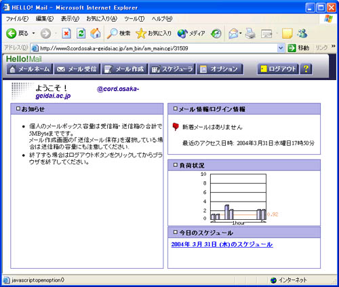Open the ツール(T) menu
This screenshot has width=339, height=287.
point(134,19)
